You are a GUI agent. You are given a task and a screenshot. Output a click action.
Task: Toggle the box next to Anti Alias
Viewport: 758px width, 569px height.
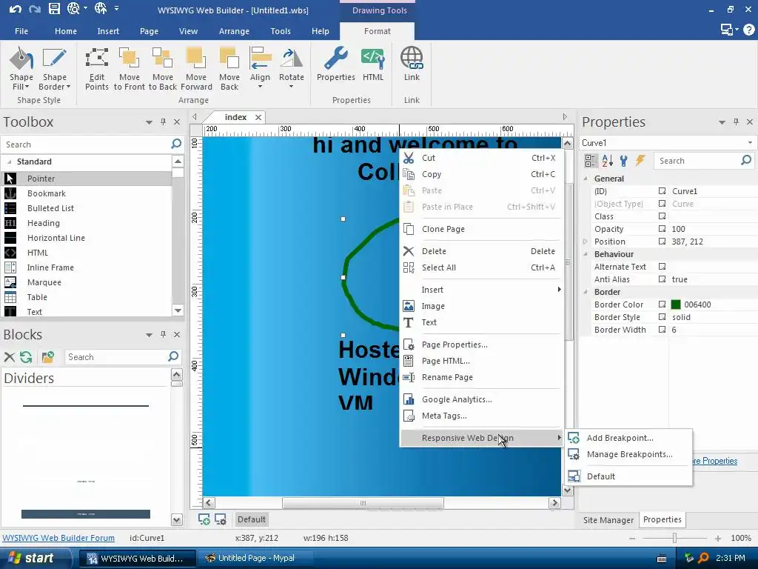(663, 279)
